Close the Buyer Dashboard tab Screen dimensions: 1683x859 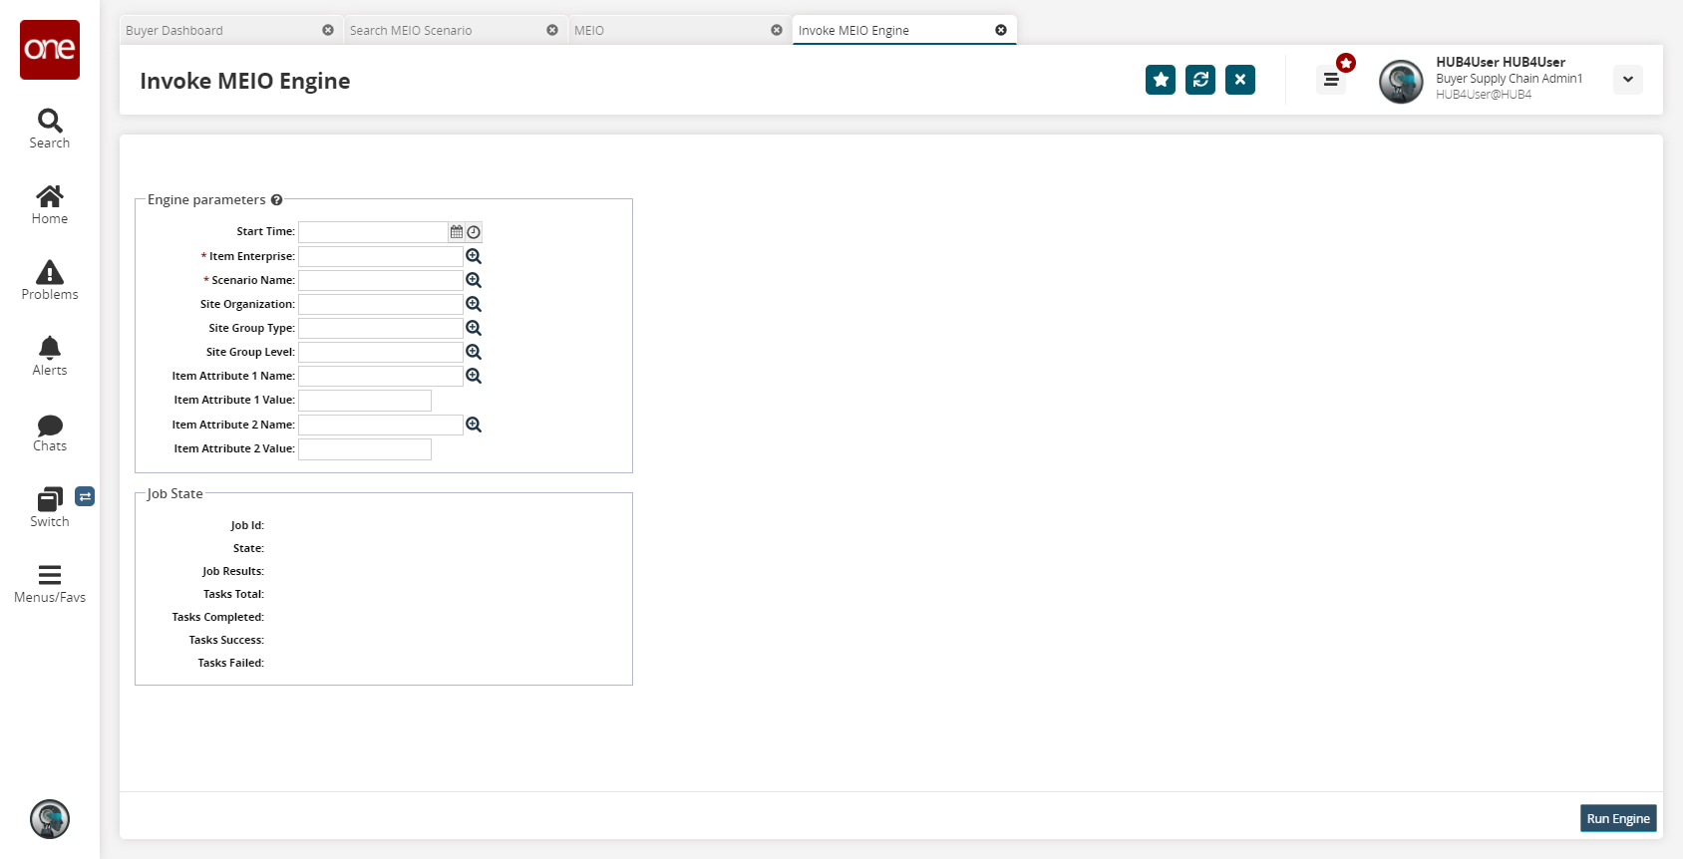coord(328,30)
